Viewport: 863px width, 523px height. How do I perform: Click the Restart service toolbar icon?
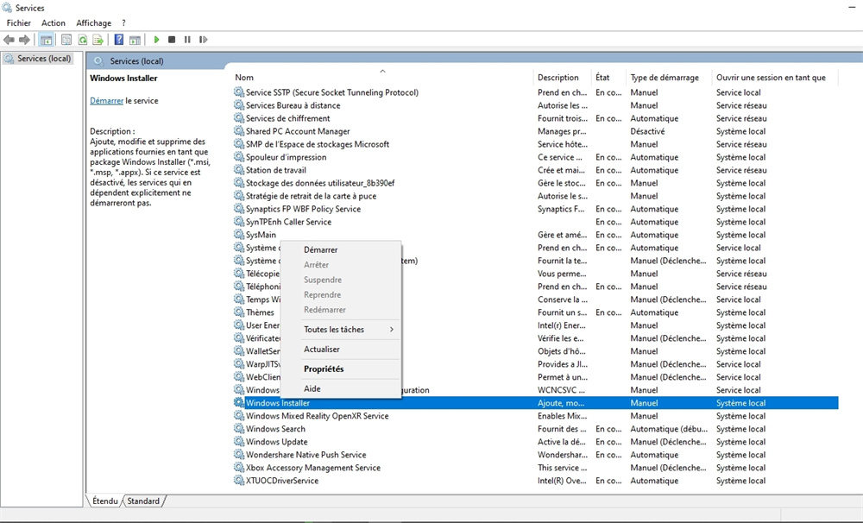(204, 40)
